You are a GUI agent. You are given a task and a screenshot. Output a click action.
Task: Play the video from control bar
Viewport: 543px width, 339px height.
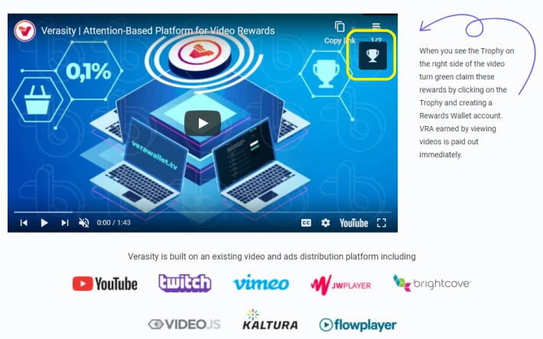[x=44, y=223]
